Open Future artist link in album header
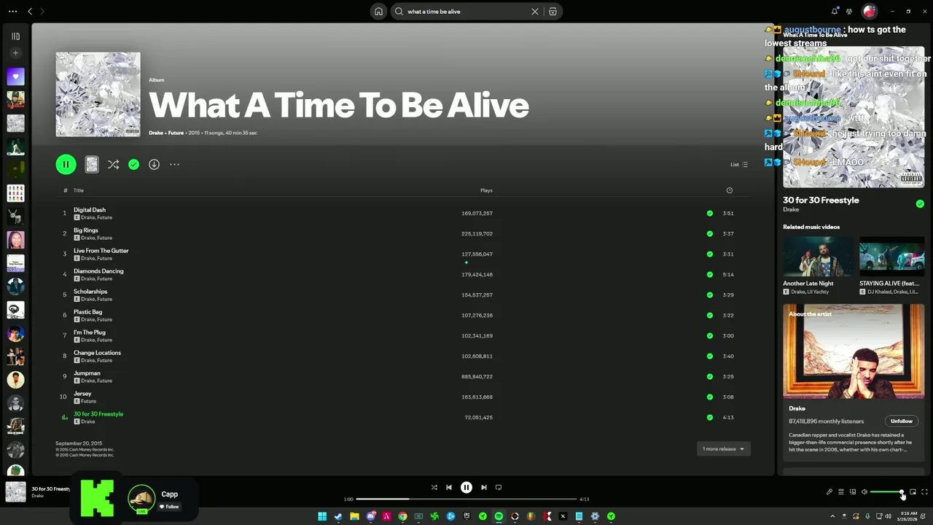933x525 pixels. (176, 133)
